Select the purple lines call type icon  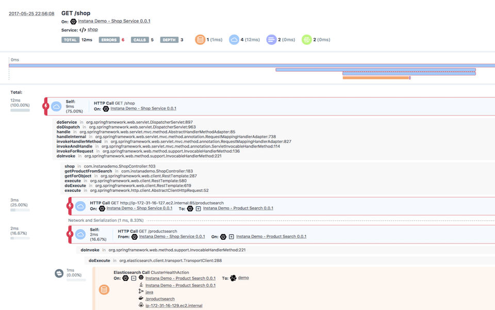pos(272,40)
